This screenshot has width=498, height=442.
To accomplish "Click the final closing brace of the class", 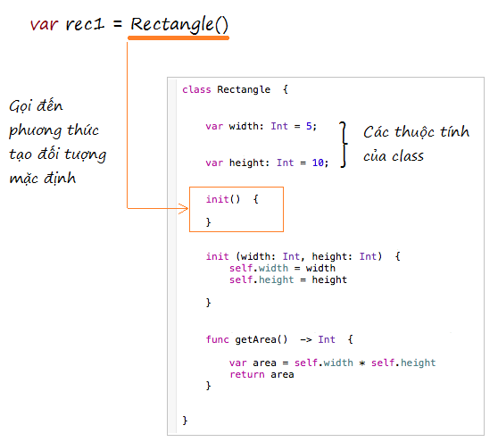I will [185, 421].
